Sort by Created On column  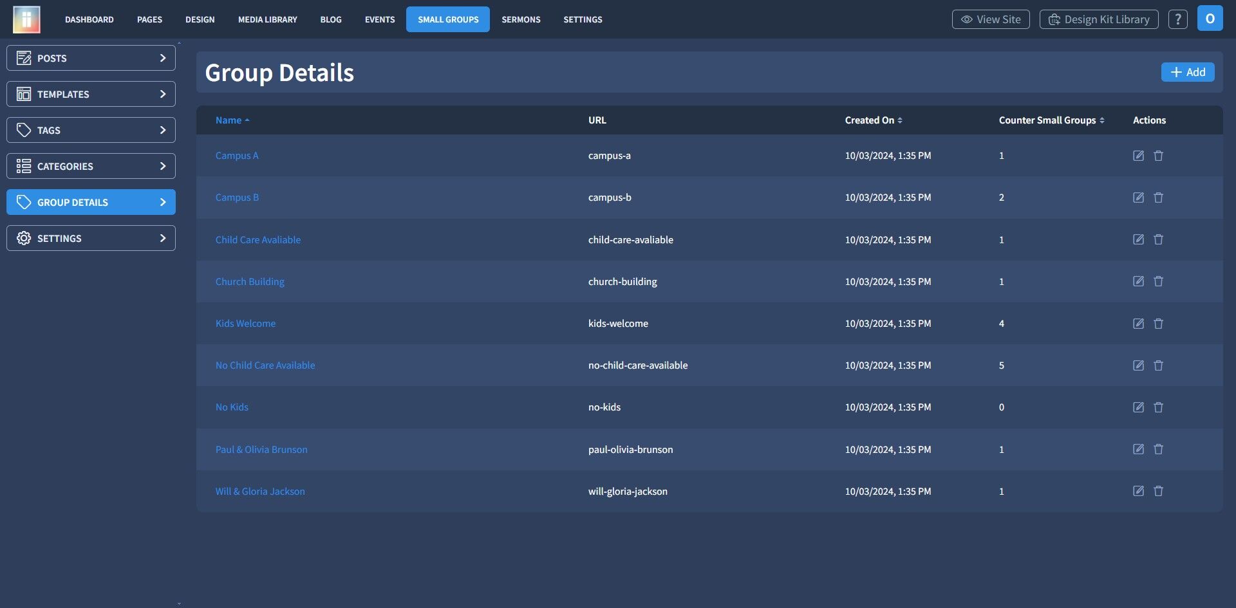tap(874, 120)
